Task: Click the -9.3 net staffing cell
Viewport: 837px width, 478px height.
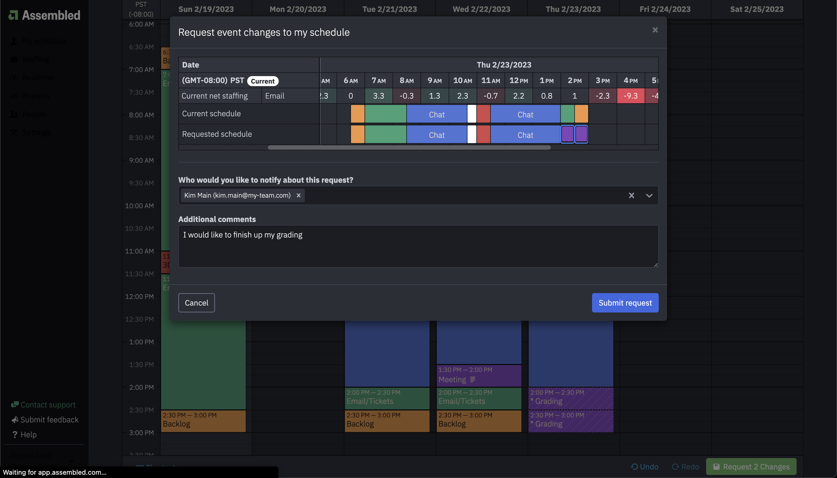Action: click(631, 96)
